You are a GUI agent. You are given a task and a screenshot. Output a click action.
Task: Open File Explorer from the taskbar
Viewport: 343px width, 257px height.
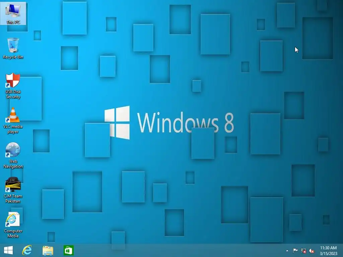[x=48, y=250]
